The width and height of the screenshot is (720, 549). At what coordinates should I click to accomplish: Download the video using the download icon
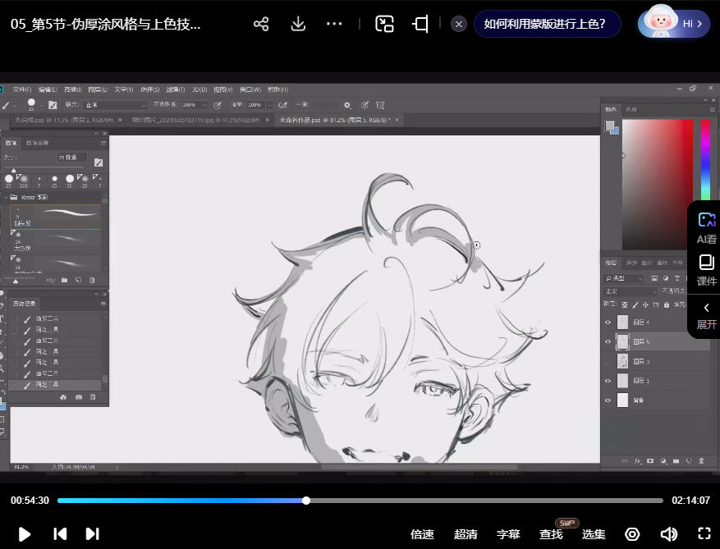[x=298, y=24]
